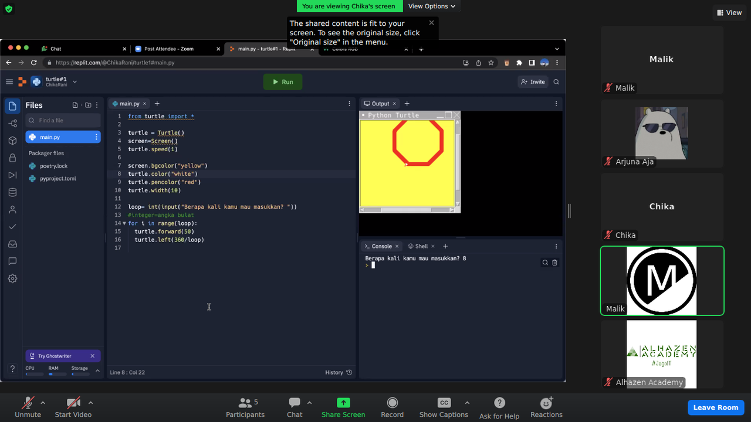Open the Database panel in the sidebar
The width and height of the screenshot is (751, 422).
[12, 192]
